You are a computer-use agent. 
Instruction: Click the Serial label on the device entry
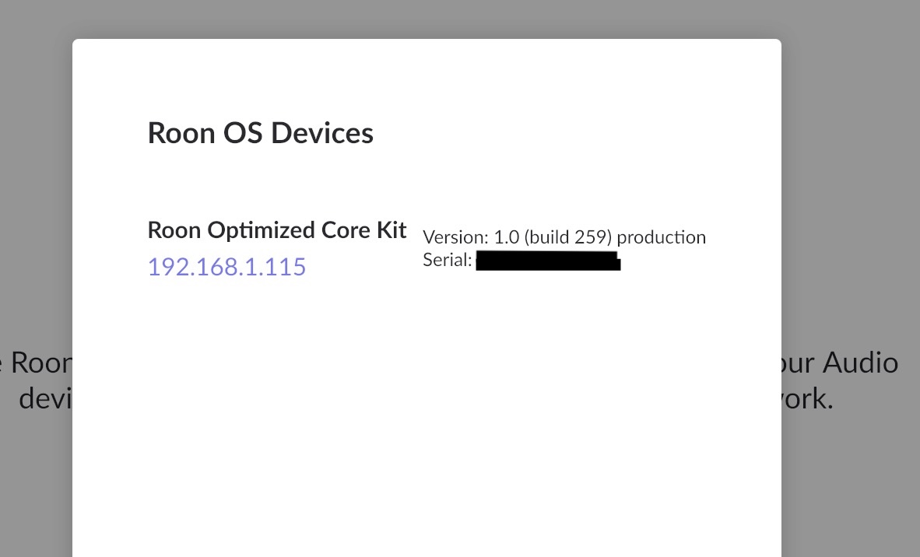coord(446,260)
